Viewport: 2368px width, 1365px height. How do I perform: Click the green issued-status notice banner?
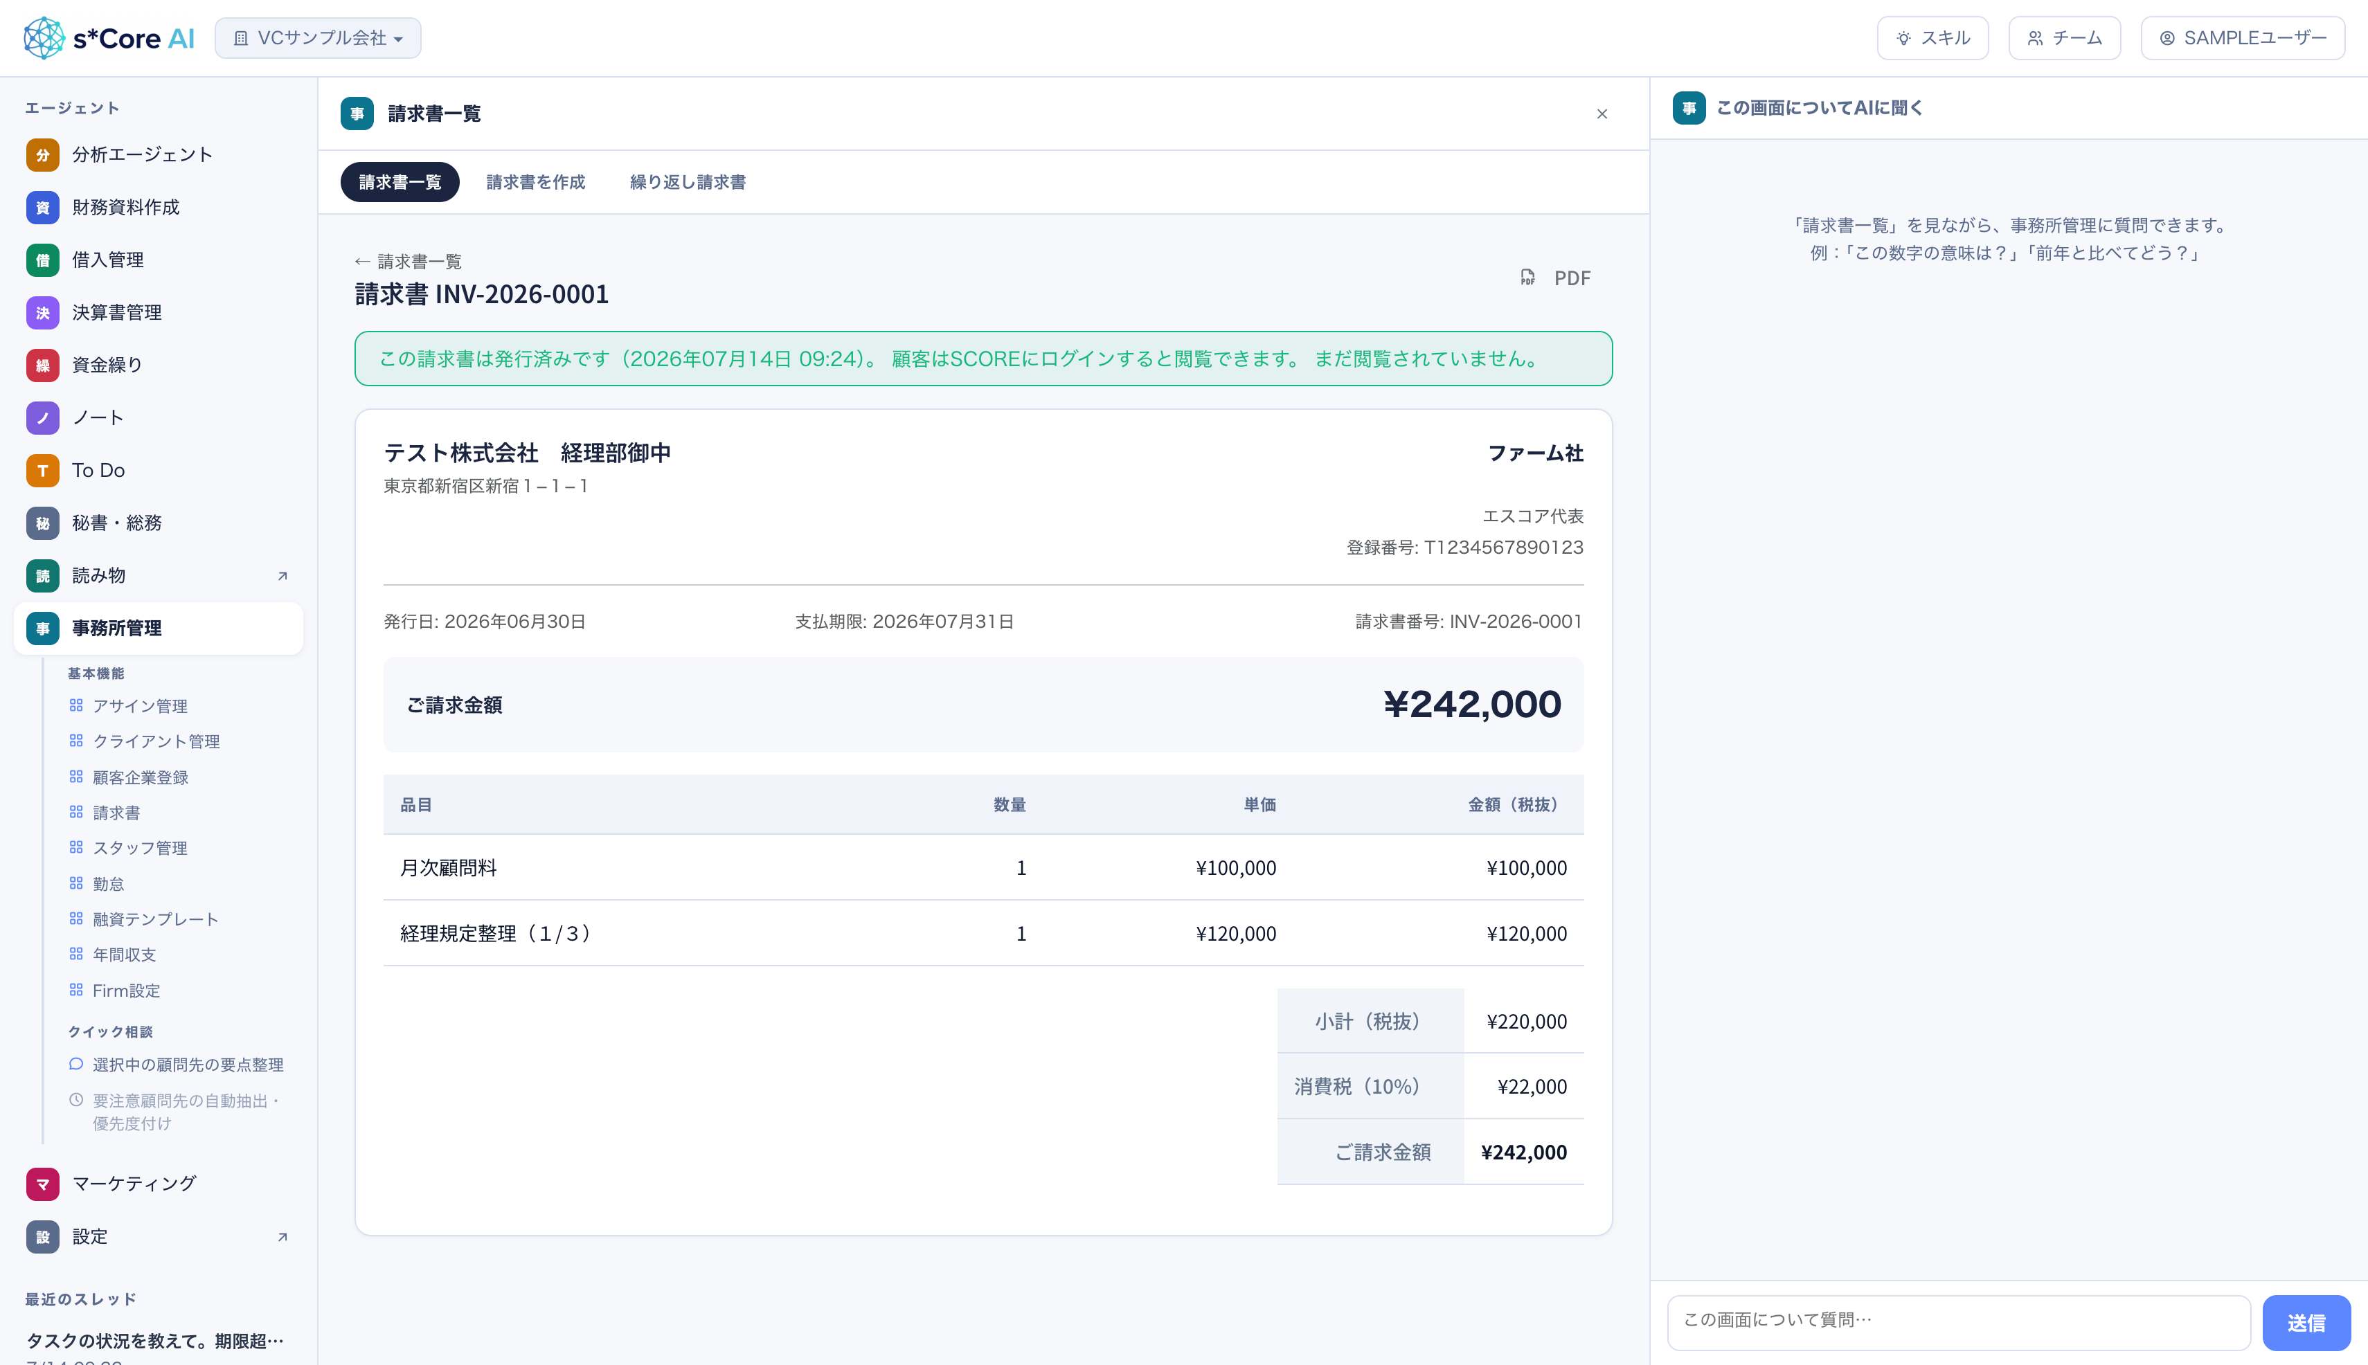(x=983, y=359)
